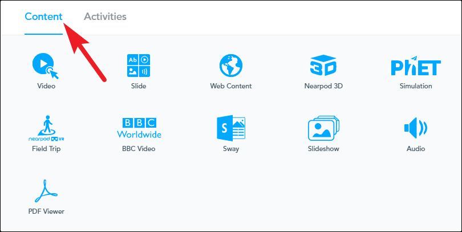462x232 pixels.
Task: Open the Activities tab
Action: point(105,17)
